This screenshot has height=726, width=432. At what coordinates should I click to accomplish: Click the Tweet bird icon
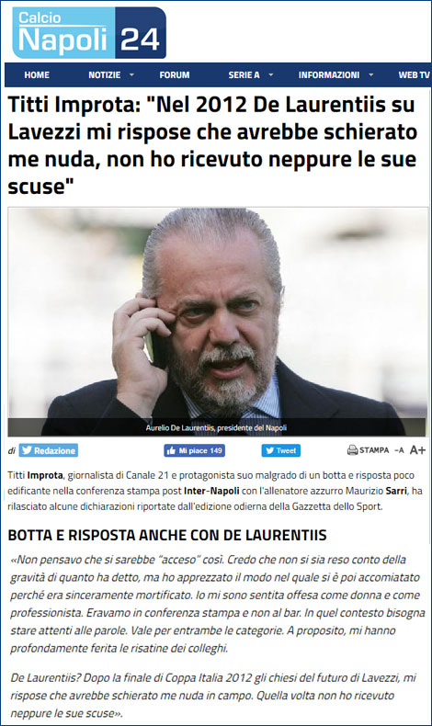click(269, 450)
